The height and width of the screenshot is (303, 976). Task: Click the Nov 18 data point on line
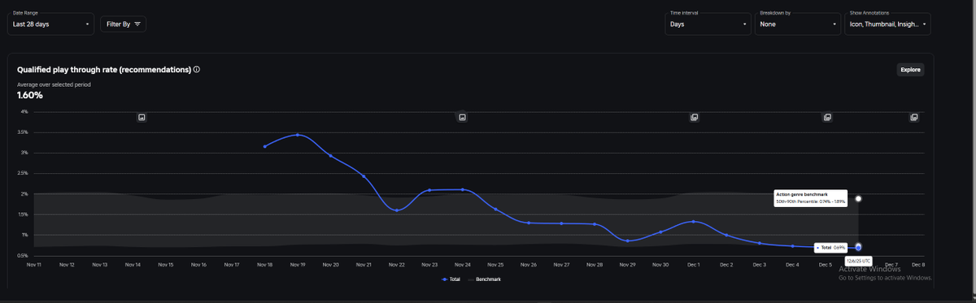[265, 146]
